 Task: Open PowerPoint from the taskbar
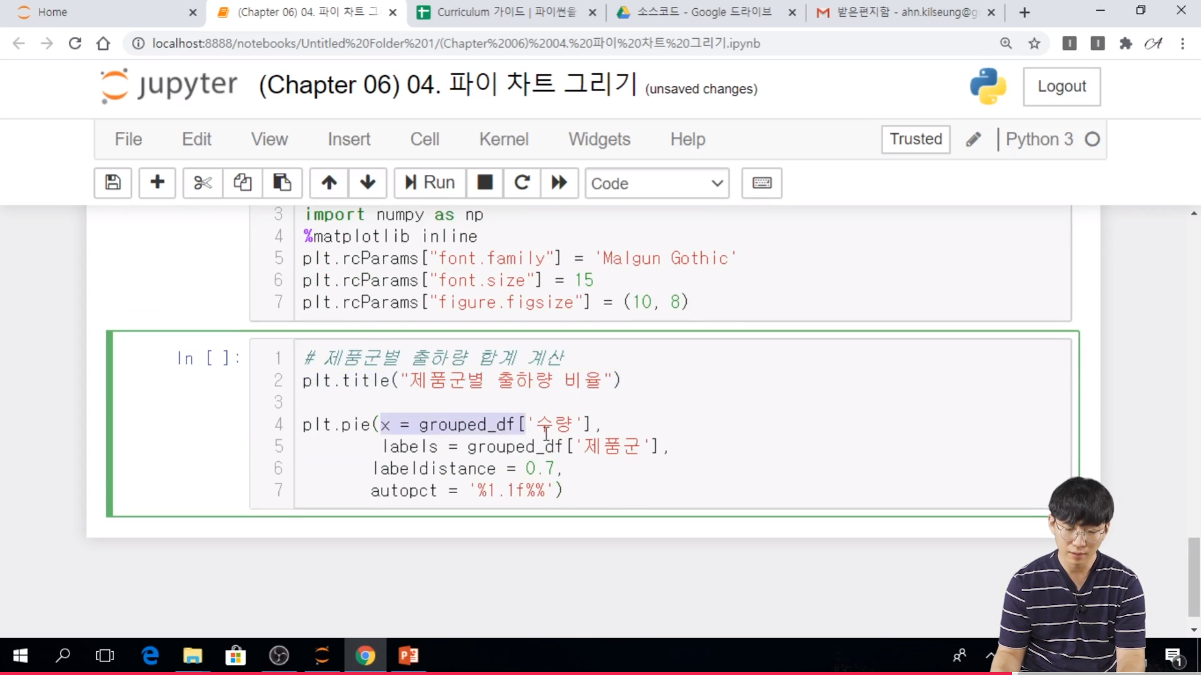point(408,655)
